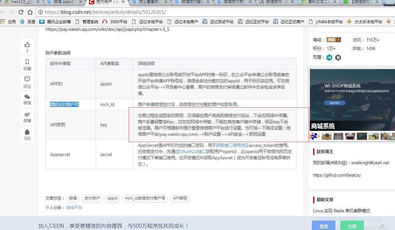Click the browser back arrow
This screenshot has width=395, height=230.
click(x=3, y=12)
